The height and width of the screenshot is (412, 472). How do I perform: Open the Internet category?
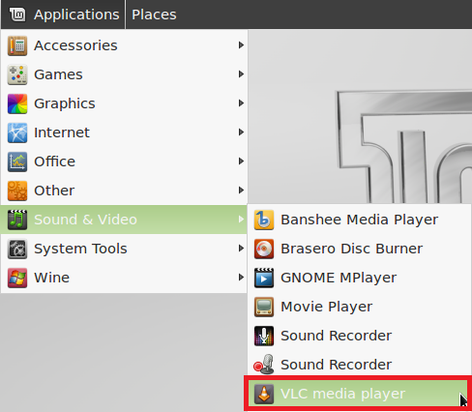pyautogui.click(x=124, y=132)
